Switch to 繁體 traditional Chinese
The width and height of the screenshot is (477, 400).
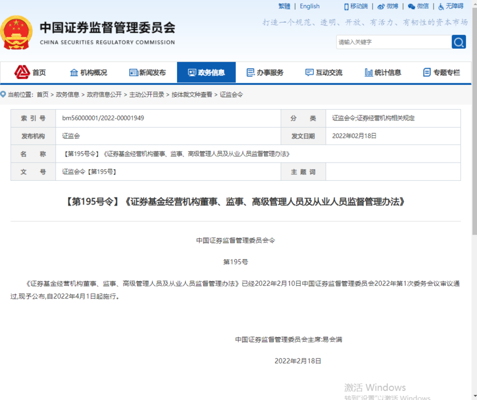tap(284, 7)
